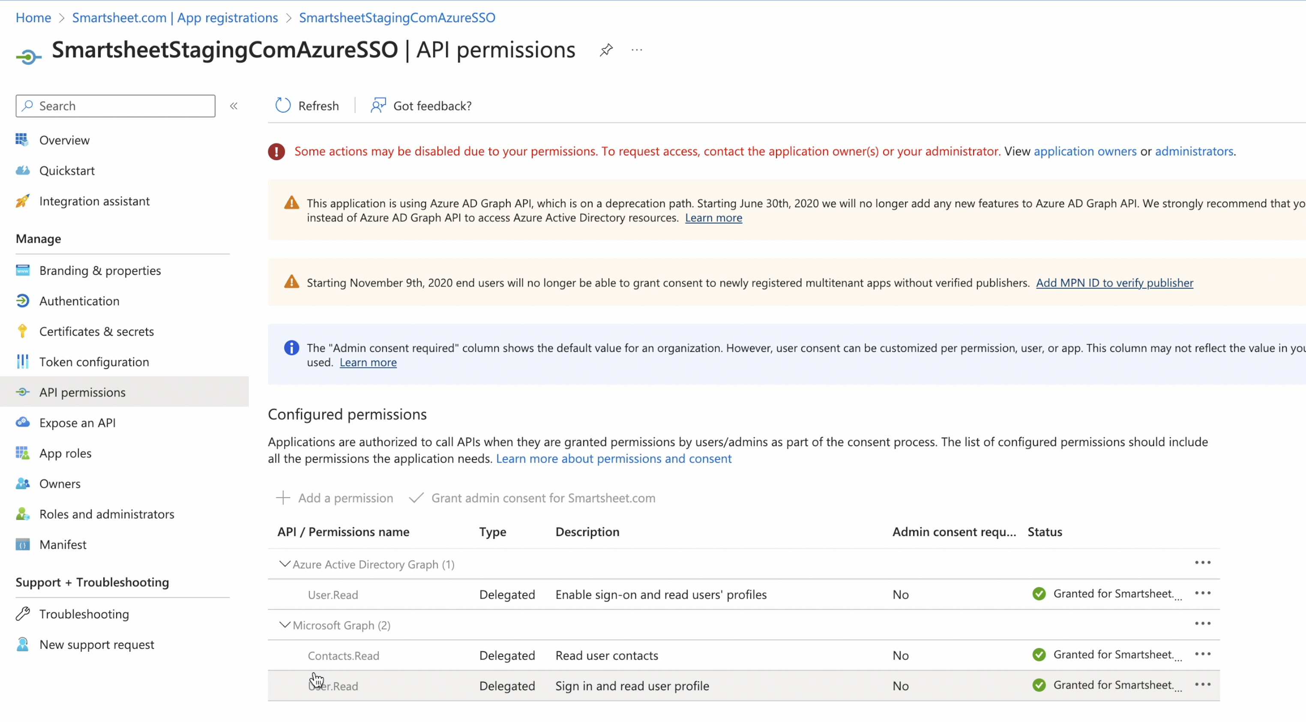Click the blue info icon in the Admin consent banner
The image size is (1306, 722).
click(291, 348)
